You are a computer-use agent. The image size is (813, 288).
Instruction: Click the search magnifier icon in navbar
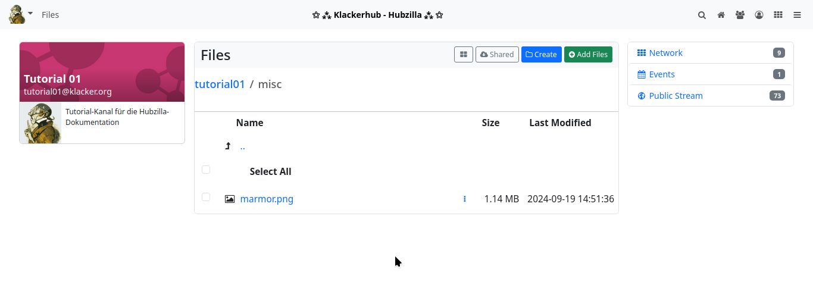(702, 15)
